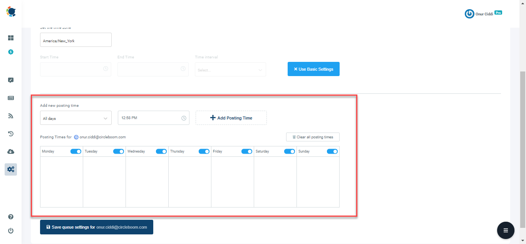This screenshot has width=526, height=244.
Task: Open the queue settings gears icon
Action: (11, 169)
